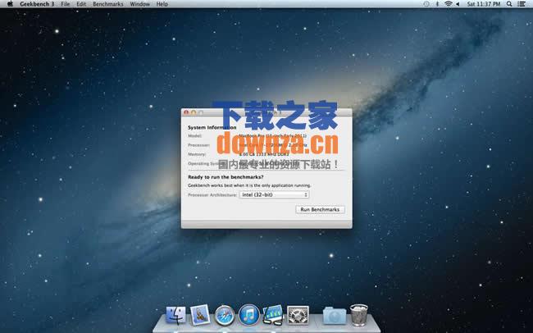
Task: Click the Bluetooth menu bar icon
Action: coord(437,4)
